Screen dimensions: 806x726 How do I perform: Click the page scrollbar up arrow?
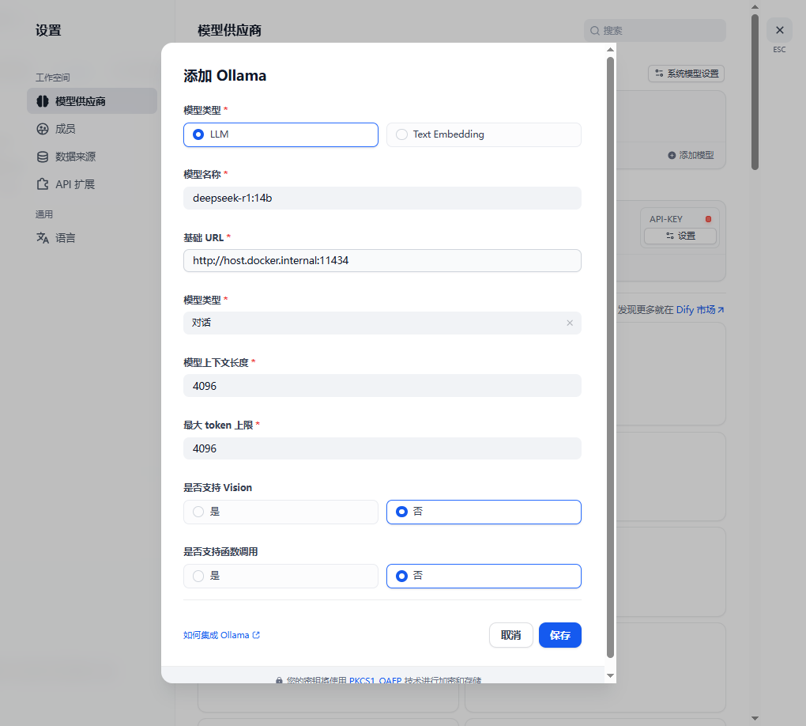click(x=755, y=6)
